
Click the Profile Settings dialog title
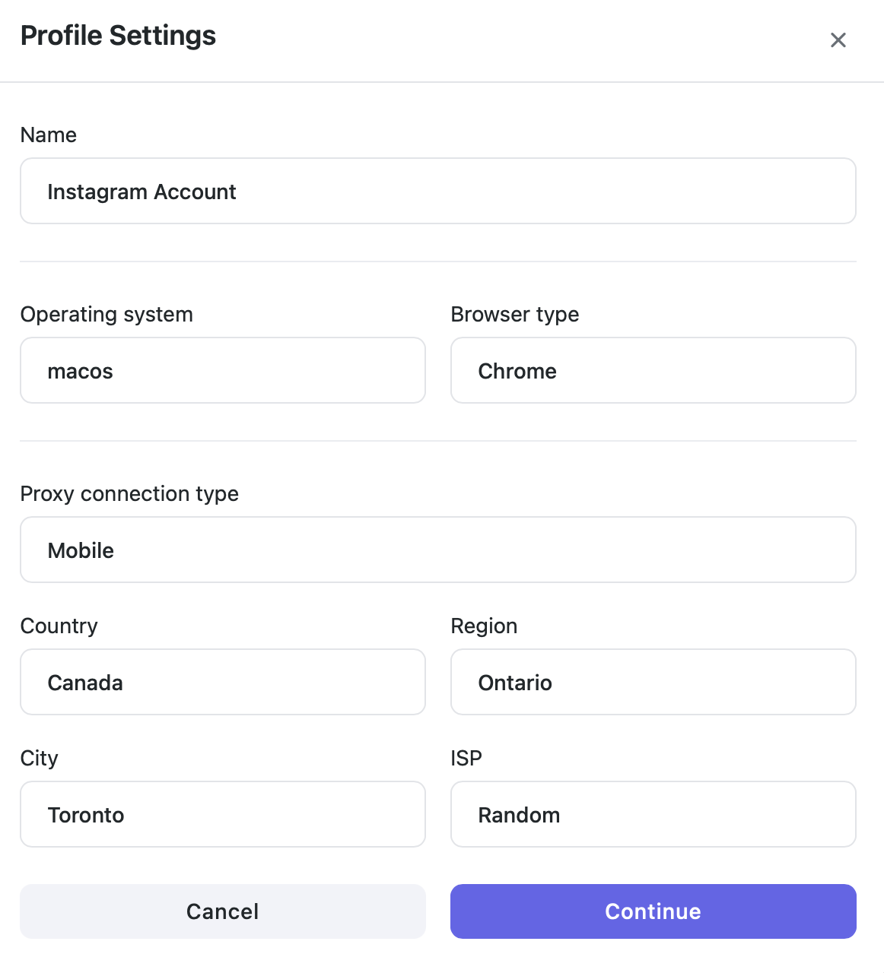click(118, 36)
